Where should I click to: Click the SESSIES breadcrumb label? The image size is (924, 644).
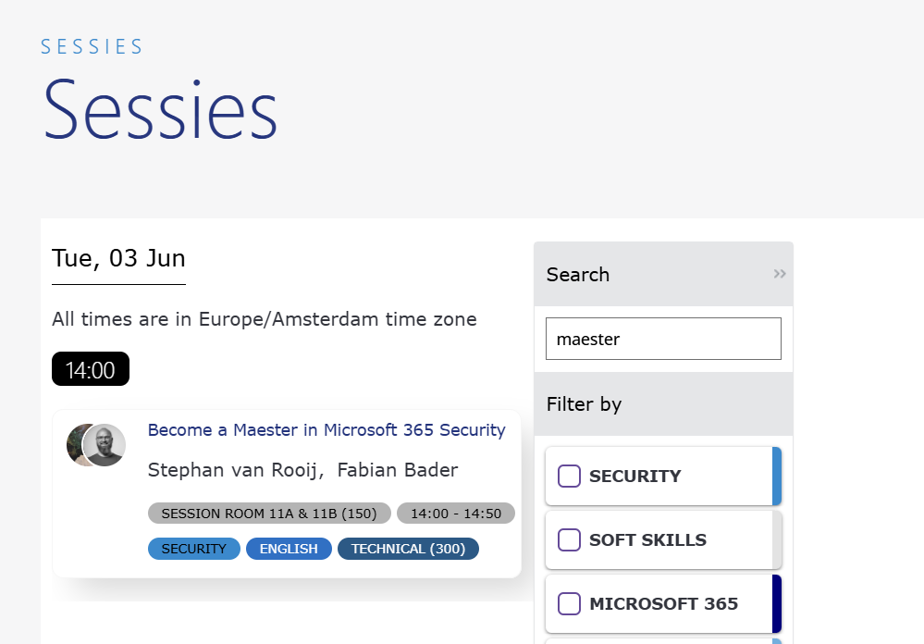point(92,46)
